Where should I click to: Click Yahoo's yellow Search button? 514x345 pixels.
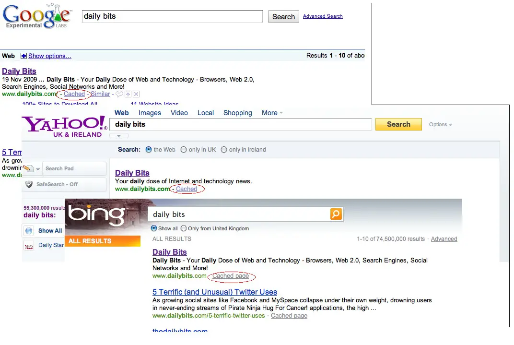click(398, 124)
